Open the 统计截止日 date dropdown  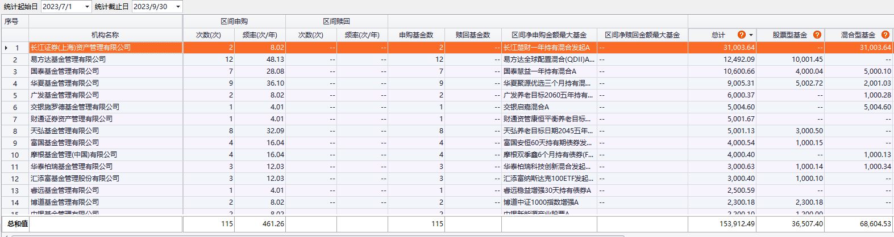(x=178, y=7)
